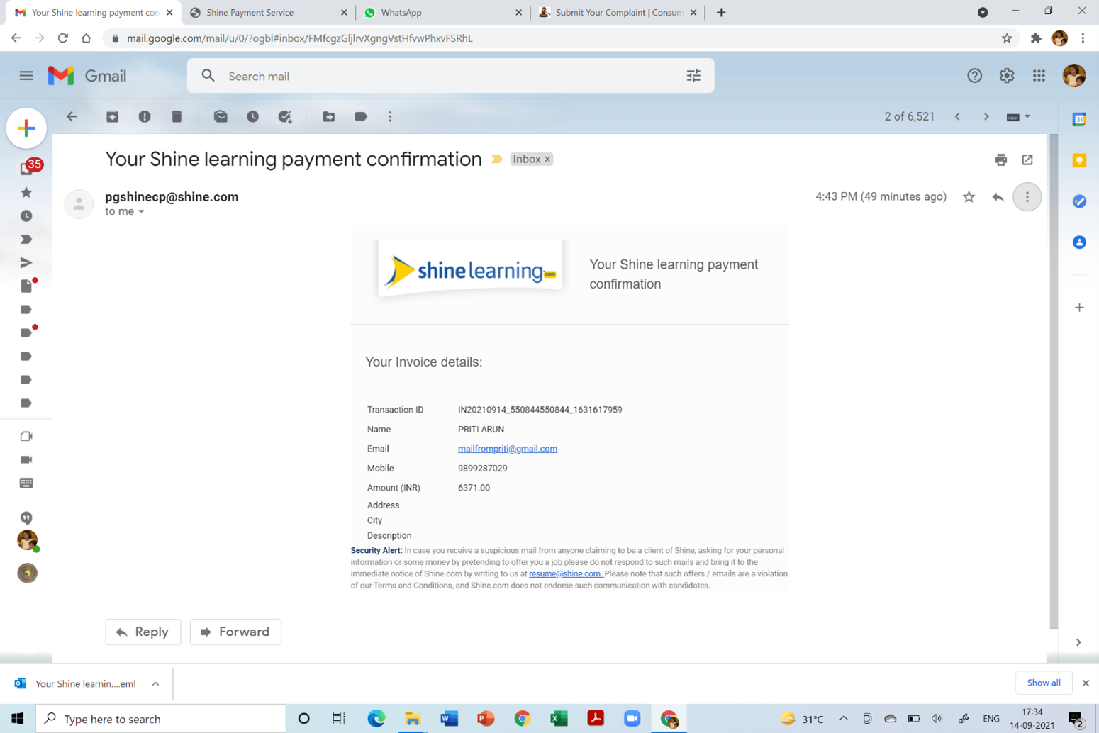1099x733 pixels.
Task: Delete the email with the trash icon
Action: coord(177,117)
